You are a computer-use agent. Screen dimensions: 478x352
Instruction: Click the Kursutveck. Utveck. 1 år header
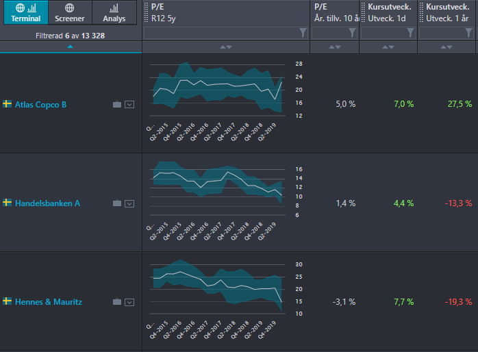(x=448, y=13)
